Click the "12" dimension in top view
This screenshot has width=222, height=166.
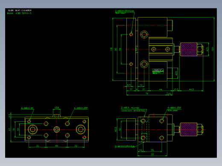pyautogui.click(x=141, y=85)
